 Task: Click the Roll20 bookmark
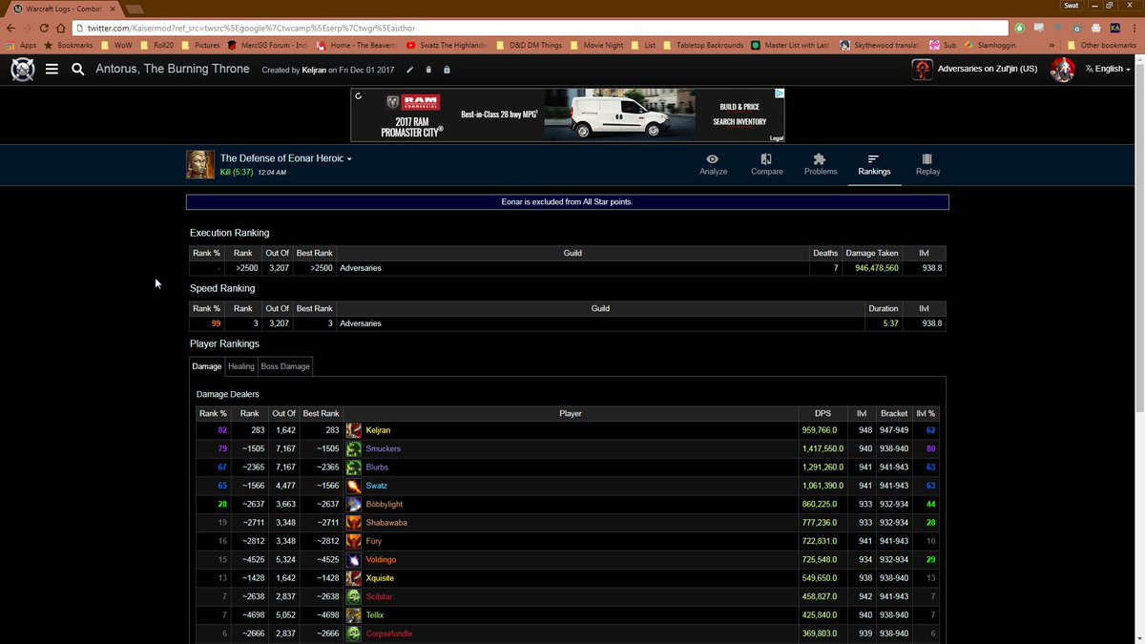coord(158,45)
